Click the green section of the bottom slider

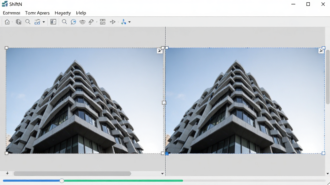pyautogui.click(x=123, y=181)
